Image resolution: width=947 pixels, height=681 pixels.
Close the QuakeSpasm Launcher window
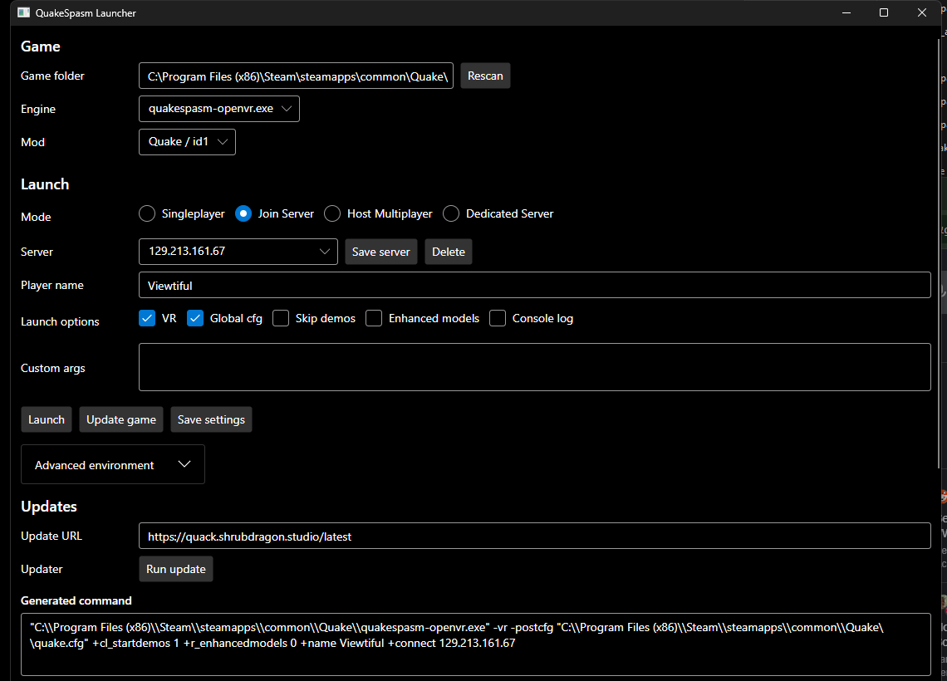[921, 12]
